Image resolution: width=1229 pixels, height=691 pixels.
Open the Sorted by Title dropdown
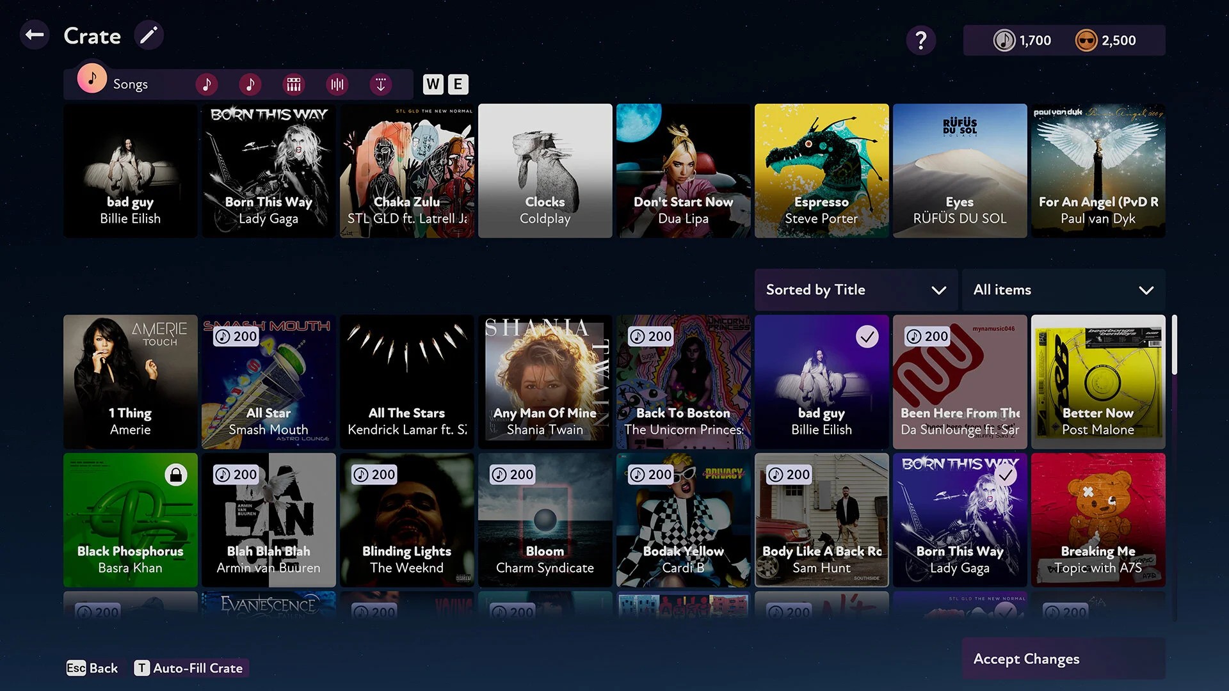tap(856, 290)
